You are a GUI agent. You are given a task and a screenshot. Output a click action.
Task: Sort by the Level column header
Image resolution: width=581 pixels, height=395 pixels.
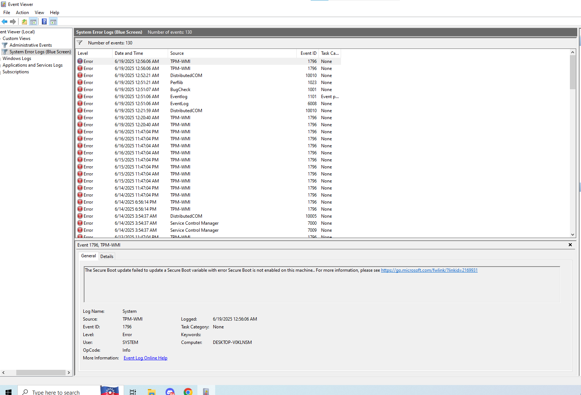tap(94, 53)
